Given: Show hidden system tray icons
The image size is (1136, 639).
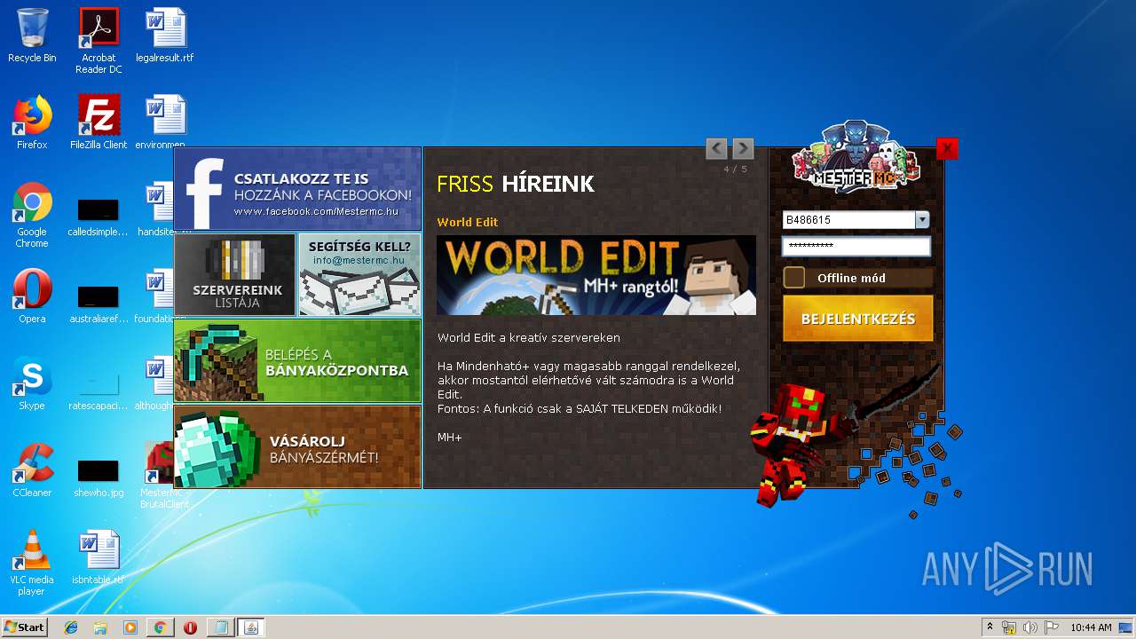Looking at the screenshot, I should 990,627.
